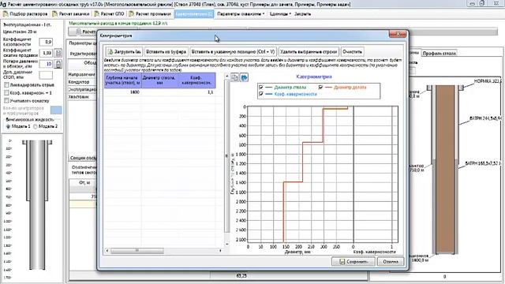Viewport: 505px width, 284px height.
Task: Click the scroll-up arrow above the table scrollbar
Action: tap(226, 76)
